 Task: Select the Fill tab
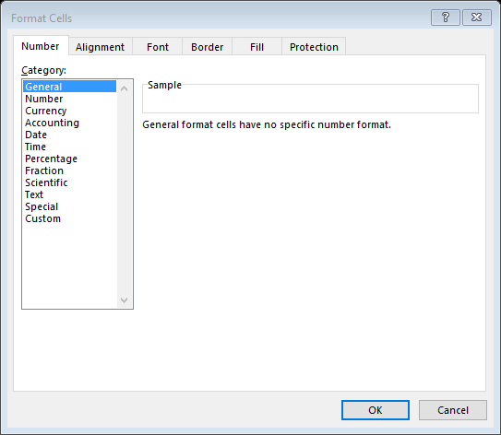pos(256,47)
